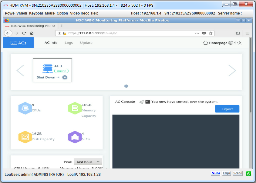Viewport: 256px width, 183px height.
Task: Click the LogIP 192.168.1.28 status text
Action: coord(84,175)
